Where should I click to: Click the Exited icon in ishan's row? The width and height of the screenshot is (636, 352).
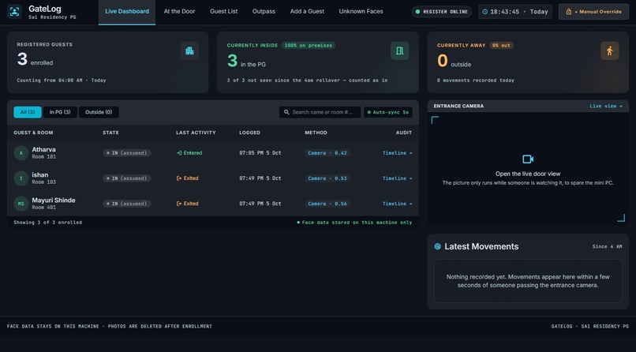(x=179, y=178)
